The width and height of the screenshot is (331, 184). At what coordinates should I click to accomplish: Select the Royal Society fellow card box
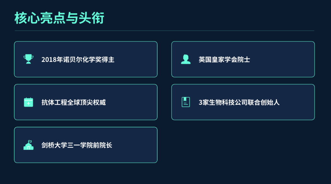pyautogui.click(x=243, y=59)
